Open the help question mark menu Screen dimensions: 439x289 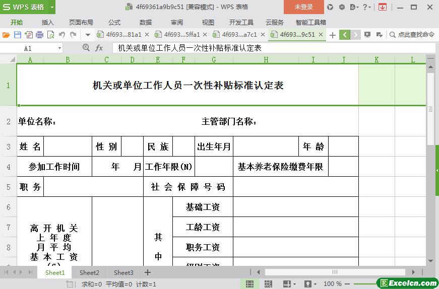[x=366, y=7]
